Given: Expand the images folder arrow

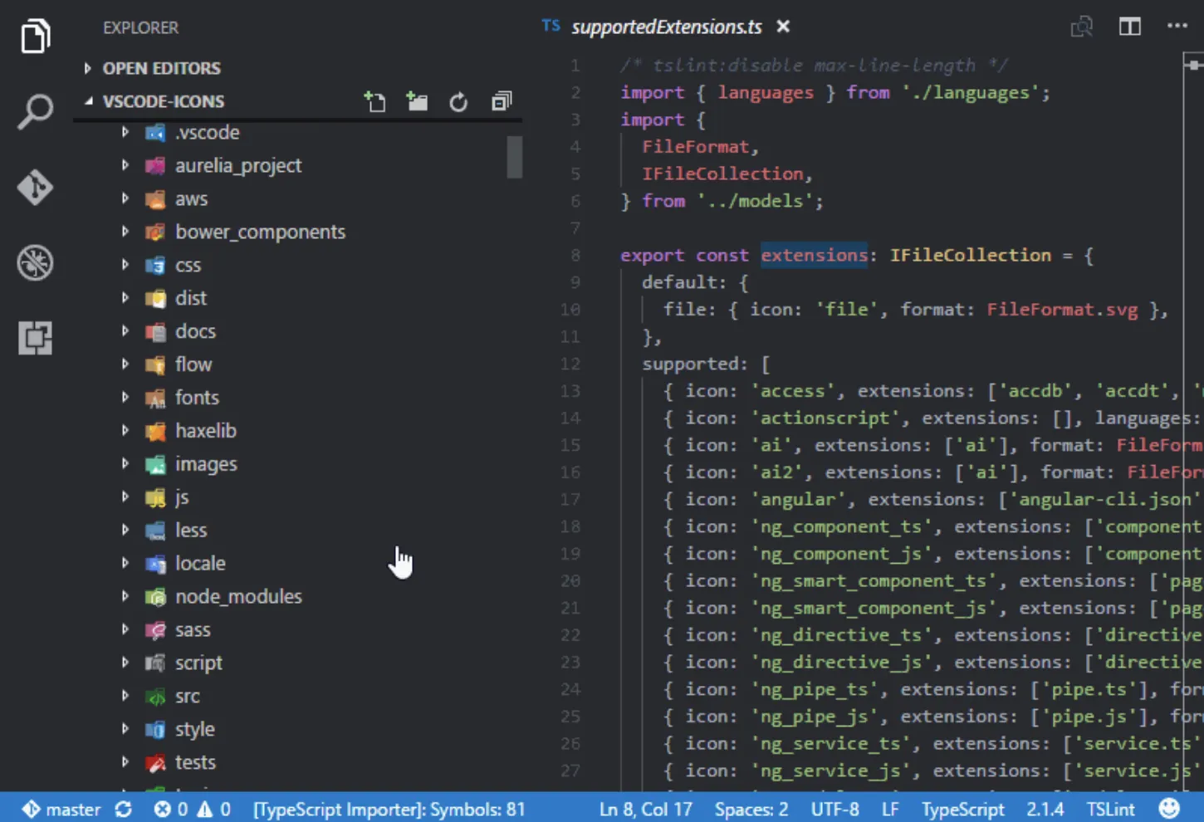Looking at the screenshot, I should coord(125,463).
